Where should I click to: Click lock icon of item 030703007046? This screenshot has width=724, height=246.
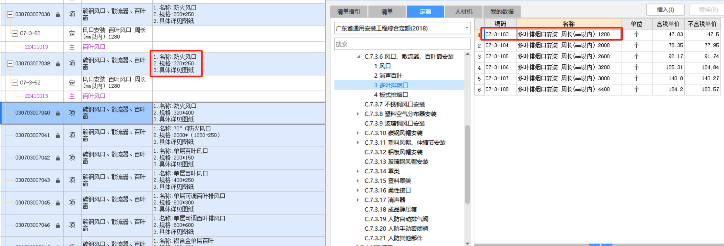click(x=58, y=225)
